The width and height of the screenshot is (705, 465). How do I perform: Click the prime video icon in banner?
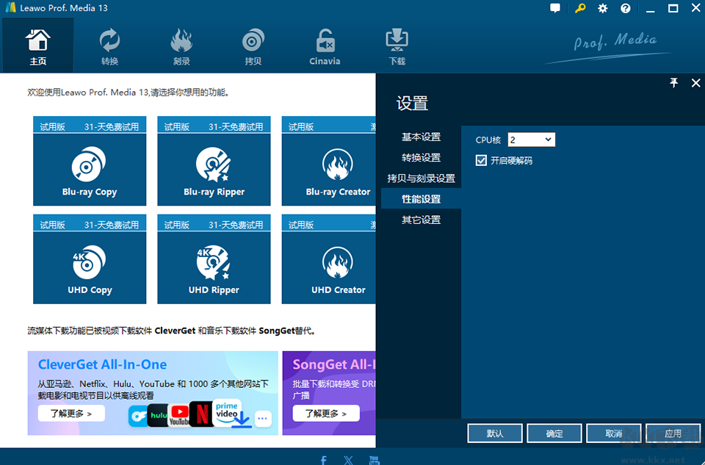pyautogui.click(x=227, y=411)
